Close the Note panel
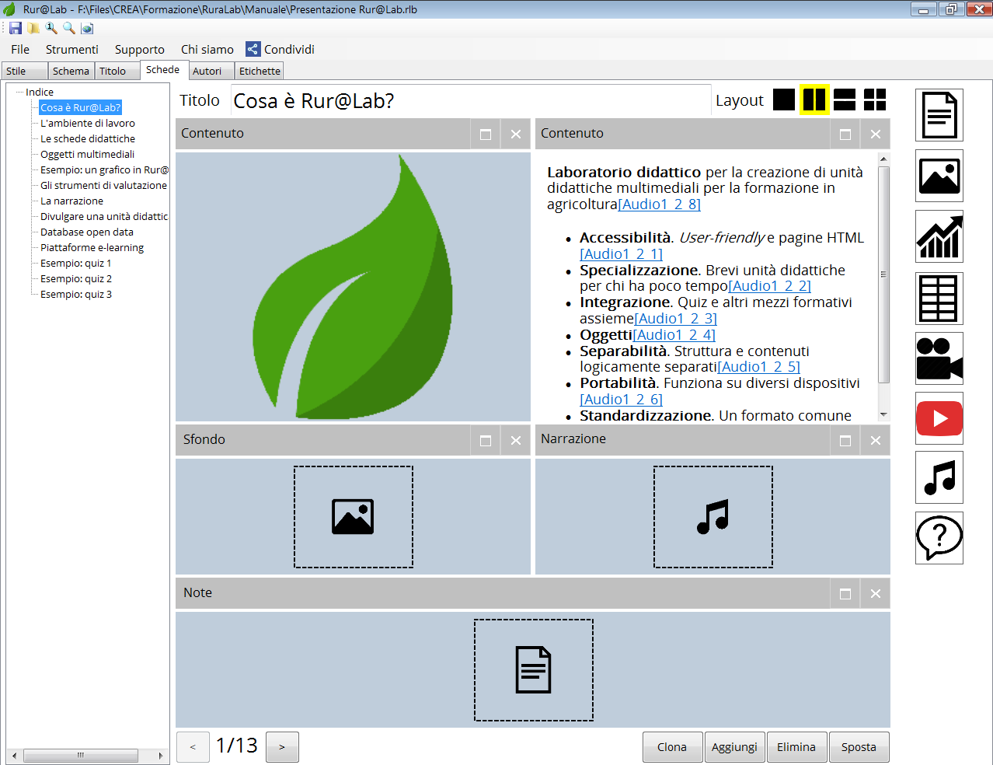993x765 pixels. (x=876, y=593)
